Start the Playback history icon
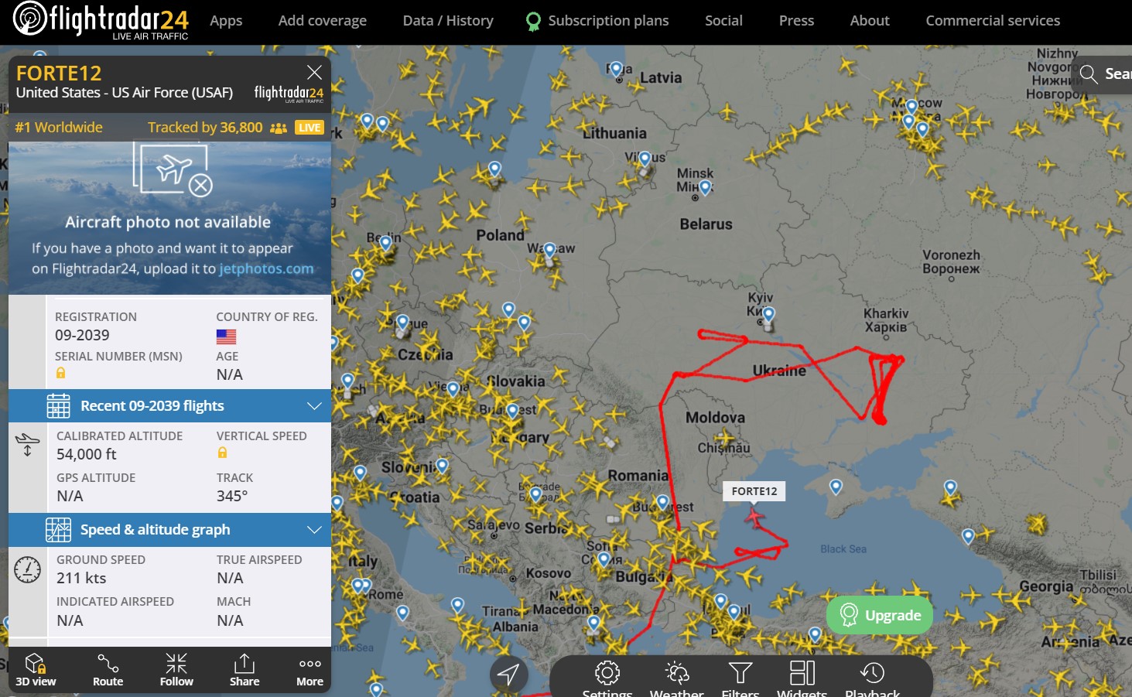This screenshot has height=697, width=1132. [x=873, y=673]
